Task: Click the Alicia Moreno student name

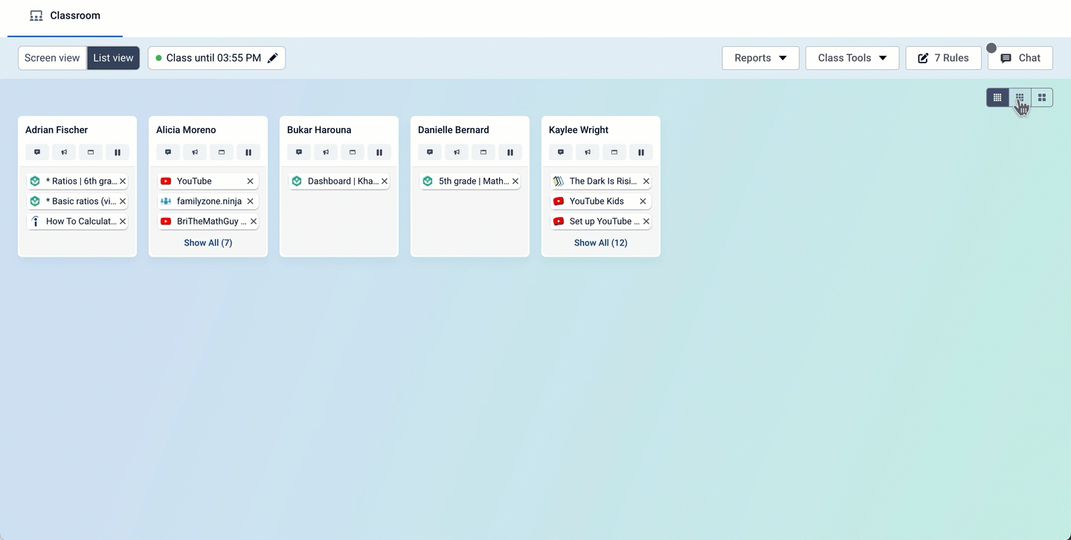Action: (186, 129)
